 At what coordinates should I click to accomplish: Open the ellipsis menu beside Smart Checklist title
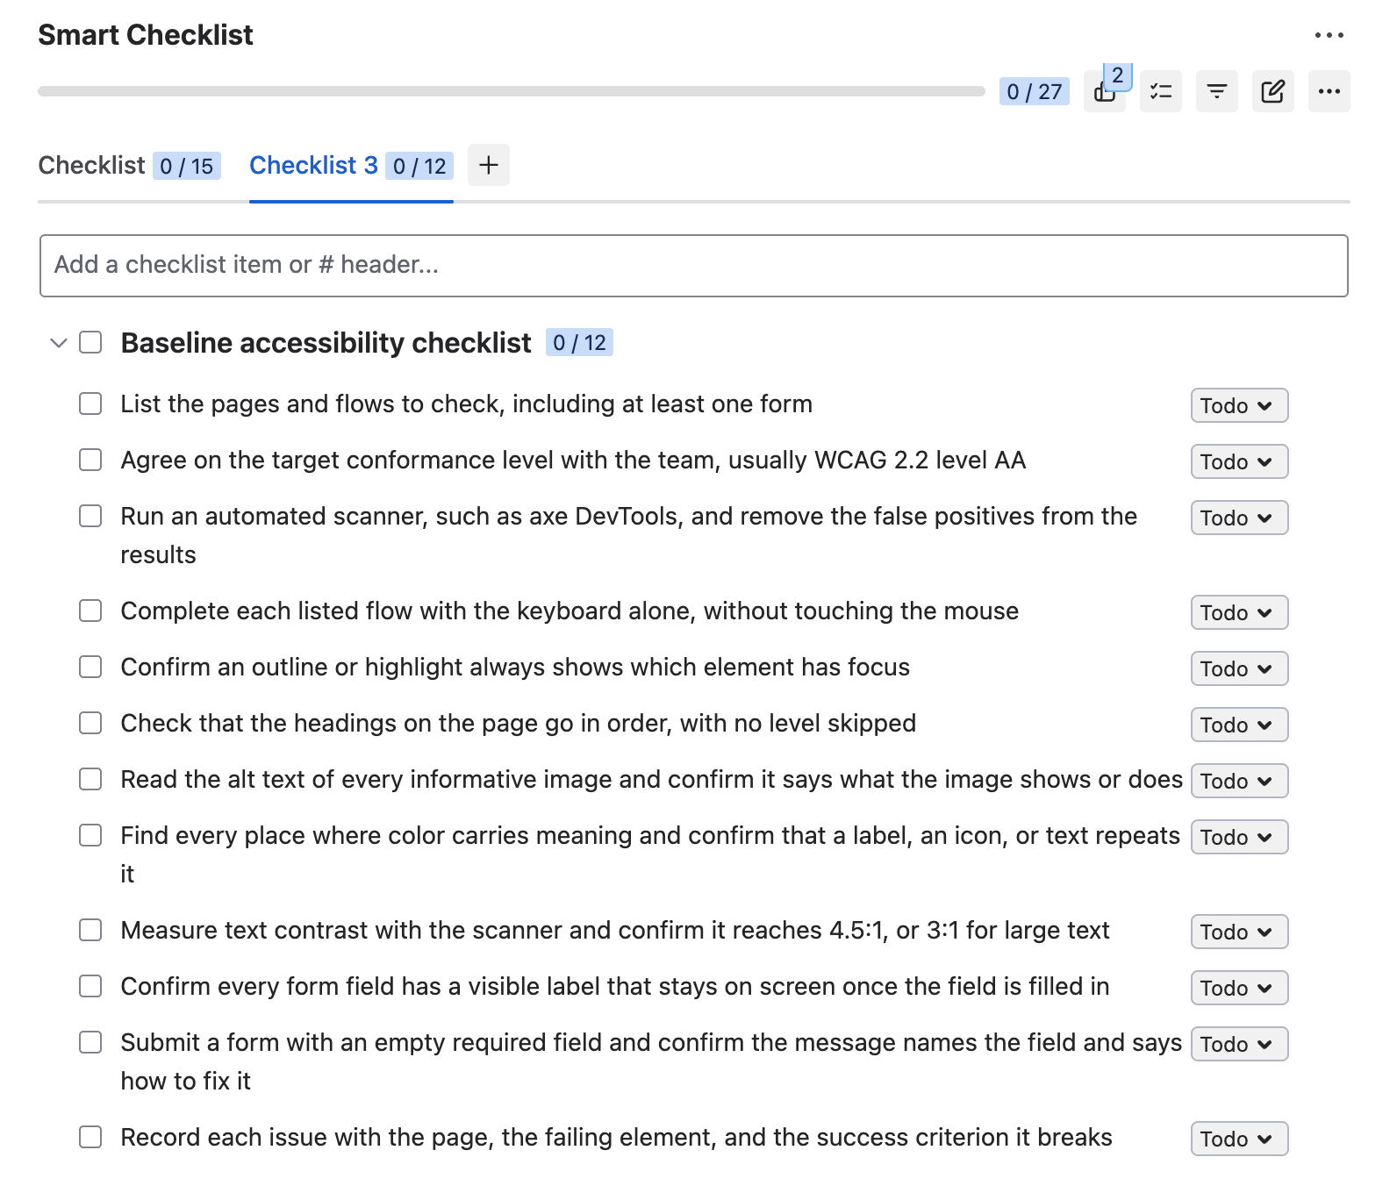coord(1329,35)
